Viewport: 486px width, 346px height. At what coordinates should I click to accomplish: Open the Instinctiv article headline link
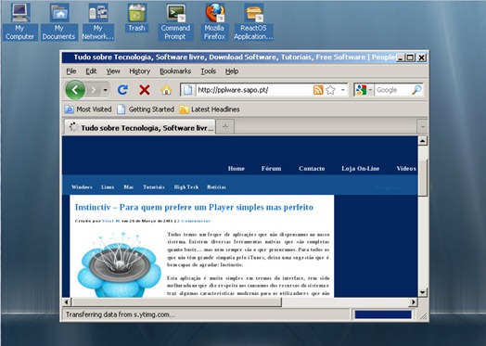click(x=194, y=208)
